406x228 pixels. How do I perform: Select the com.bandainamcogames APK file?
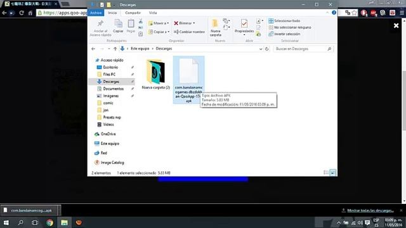point(188,80)
